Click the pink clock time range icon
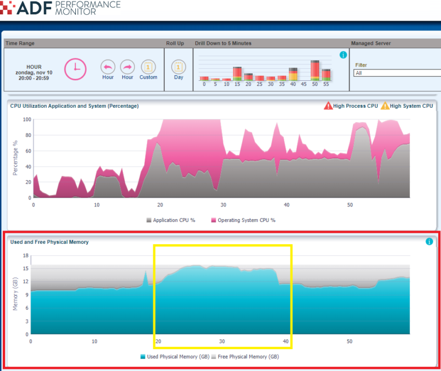Image resolution: width=441 pixels, height=371 pixels. [x=74, y=69]
